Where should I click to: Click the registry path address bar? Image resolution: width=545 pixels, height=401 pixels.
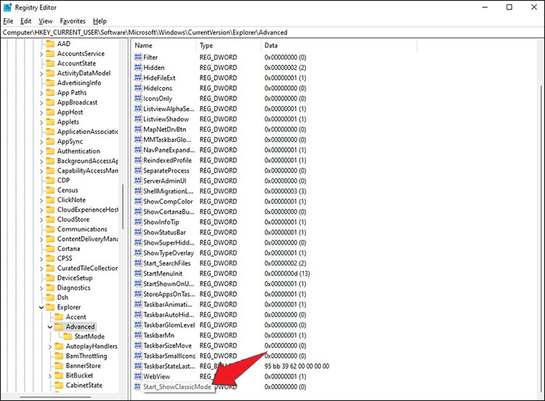point(272,32)
